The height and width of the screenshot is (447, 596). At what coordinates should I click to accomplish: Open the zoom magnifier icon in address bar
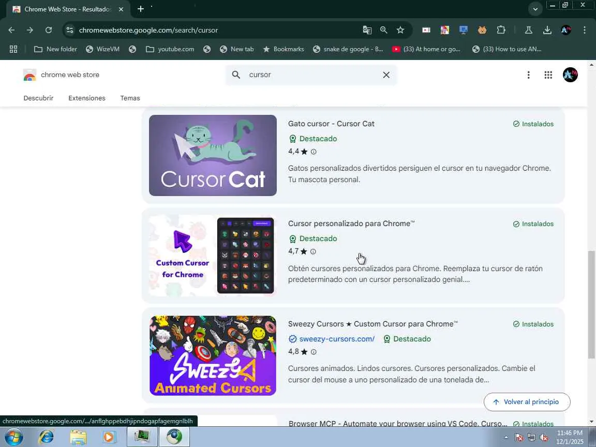[383, 30]
